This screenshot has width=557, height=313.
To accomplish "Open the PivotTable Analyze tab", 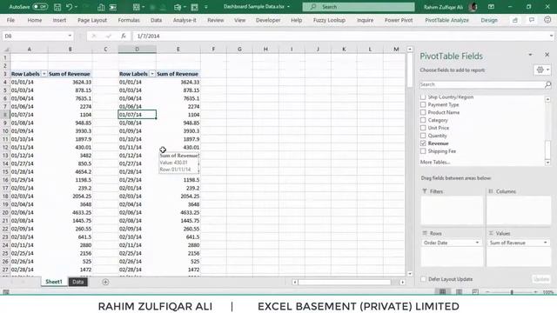I will [x=446, y=20].
